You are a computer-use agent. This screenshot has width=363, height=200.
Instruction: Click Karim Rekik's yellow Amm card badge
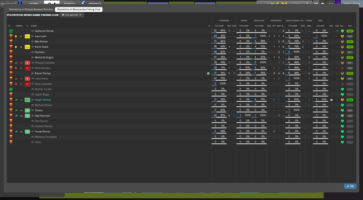27,47
